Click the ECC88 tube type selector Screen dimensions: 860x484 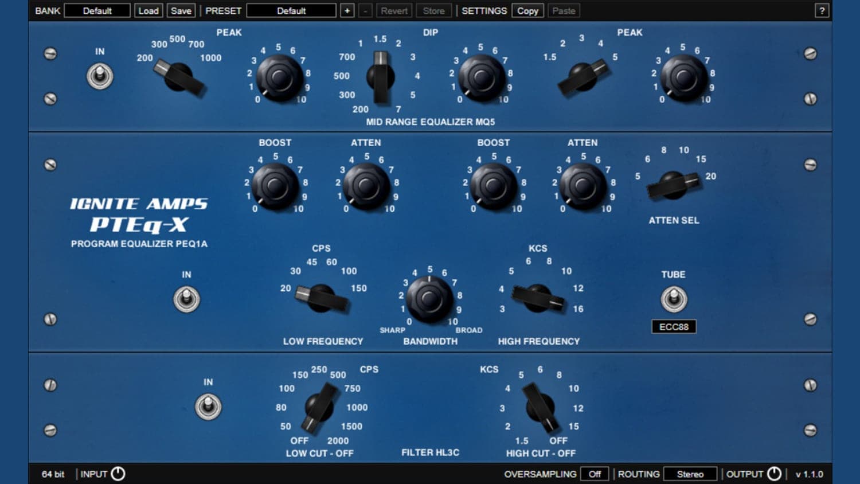click(674, 327)
